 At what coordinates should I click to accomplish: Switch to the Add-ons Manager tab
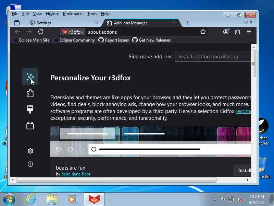[x=141, y=23]
